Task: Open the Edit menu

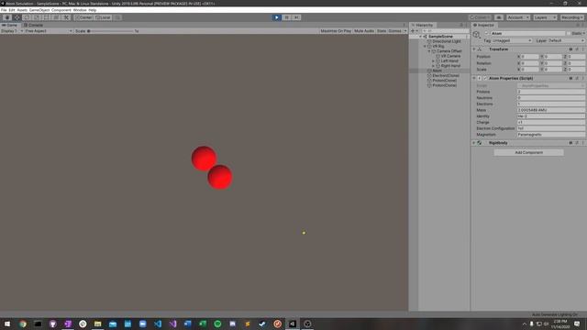Action: pos(12,10)
